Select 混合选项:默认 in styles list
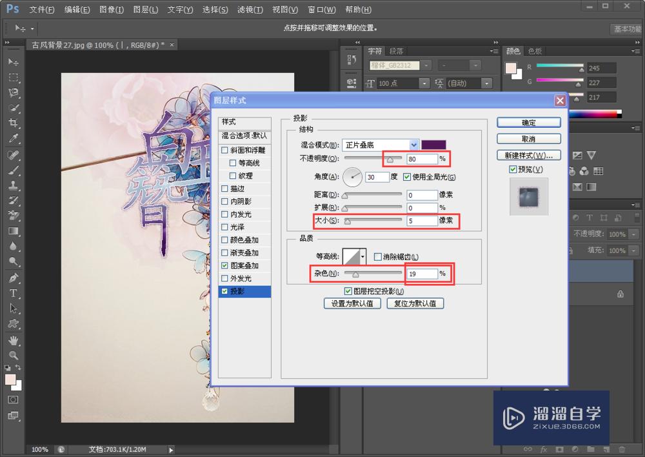645x457 pixels. (x=244, y=136)
